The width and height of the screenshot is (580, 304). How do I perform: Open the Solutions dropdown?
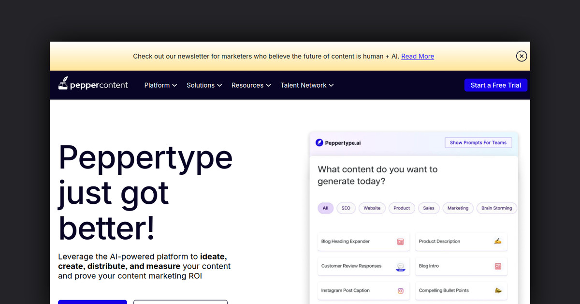[x=203, y=85]
